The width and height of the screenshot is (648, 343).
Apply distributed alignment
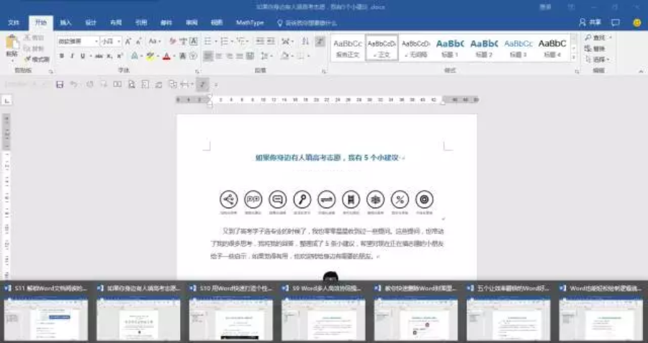pyautogui.click(x=250, y=56)
